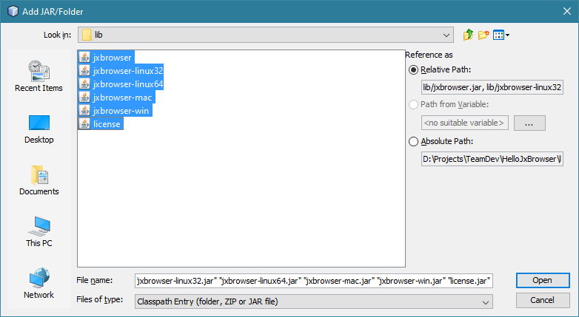Select the file named jxbrowser-linux32

coord(128,71)
